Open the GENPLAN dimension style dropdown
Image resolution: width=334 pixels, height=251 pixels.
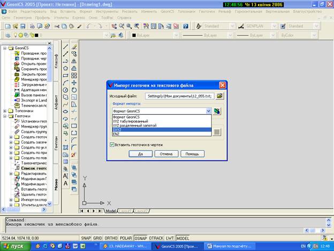(275, 26)
